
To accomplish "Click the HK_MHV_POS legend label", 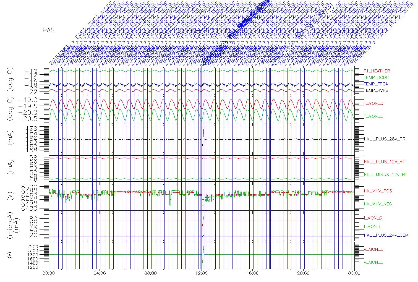I will tap(378, 191).
